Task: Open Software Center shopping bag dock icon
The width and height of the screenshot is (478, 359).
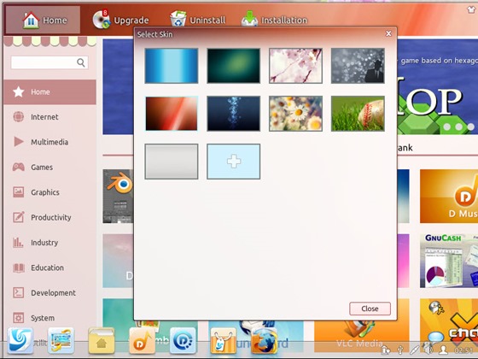Action: click(x=223, y=340)
